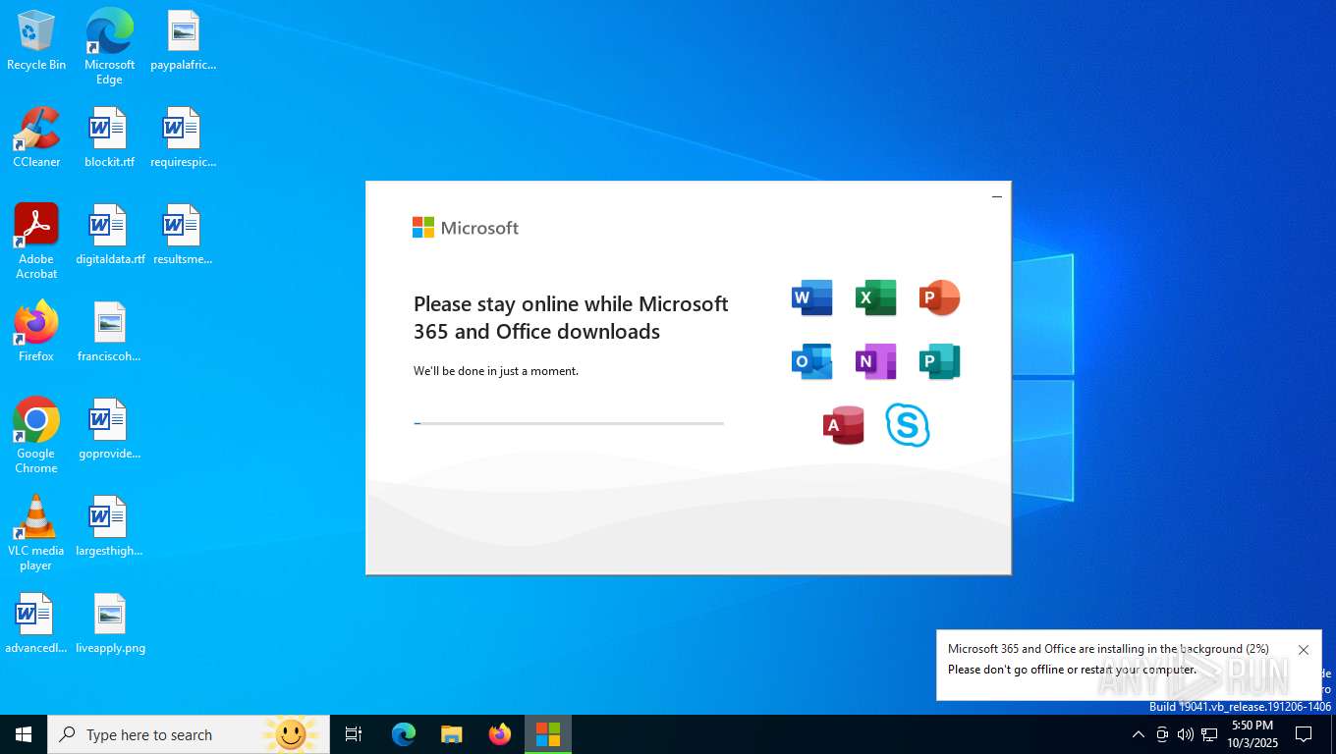Click the taskbar search box
This screenshot has height=754, width=1336.
[189, 734]
